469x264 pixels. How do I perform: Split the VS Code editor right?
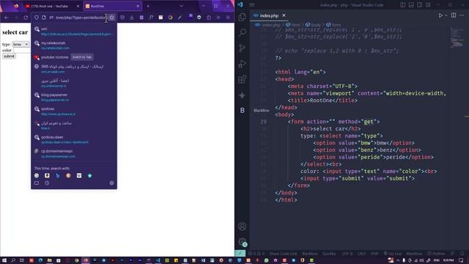click(454, 15)
